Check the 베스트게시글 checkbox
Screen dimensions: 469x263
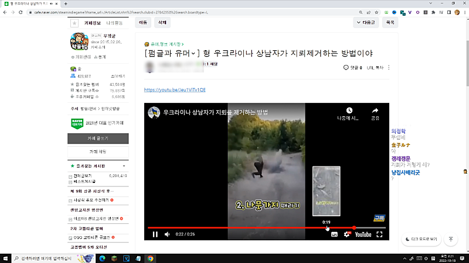pos(71,182)
